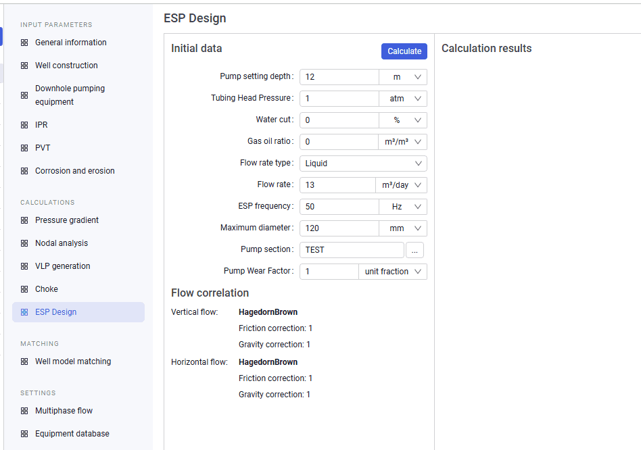Change the Pump Wear Factor unit fraction dropdown
This screenshot has height=450, width=641.
(393, 272)
